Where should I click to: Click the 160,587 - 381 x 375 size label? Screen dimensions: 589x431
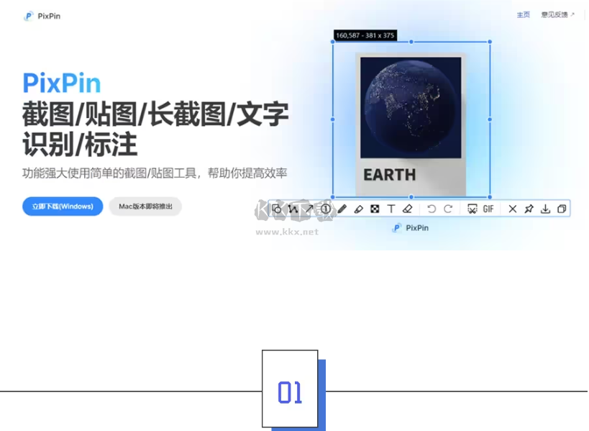pos(365,35)
